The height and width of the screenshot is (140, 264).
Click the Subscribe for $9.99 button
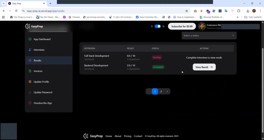pos(182,26)
